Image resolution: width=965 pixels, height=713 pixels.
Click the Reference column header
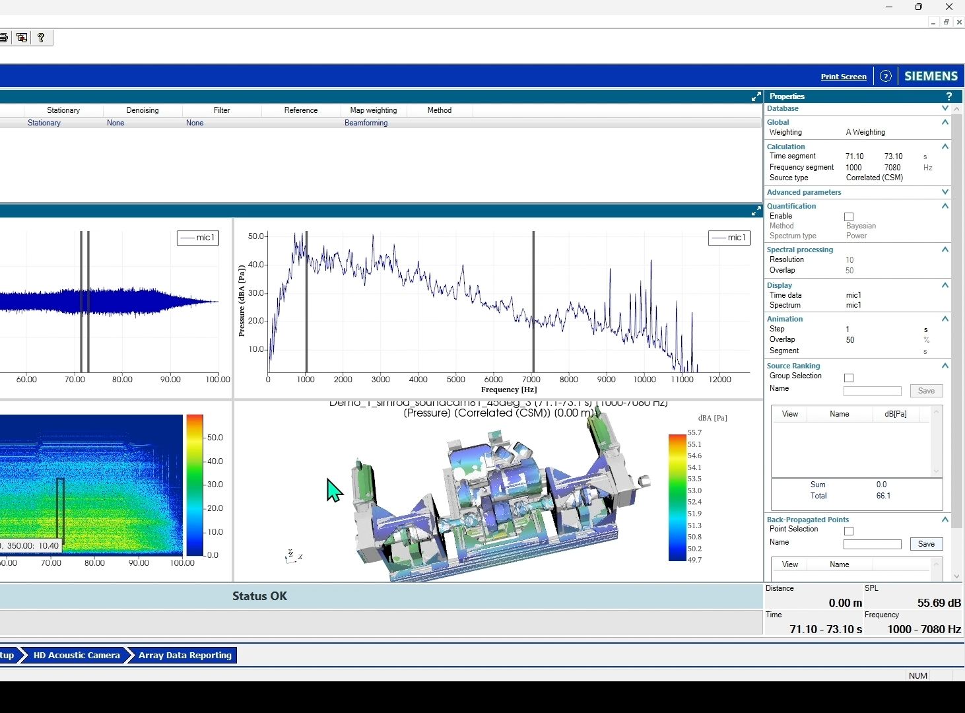coord(301,110)
